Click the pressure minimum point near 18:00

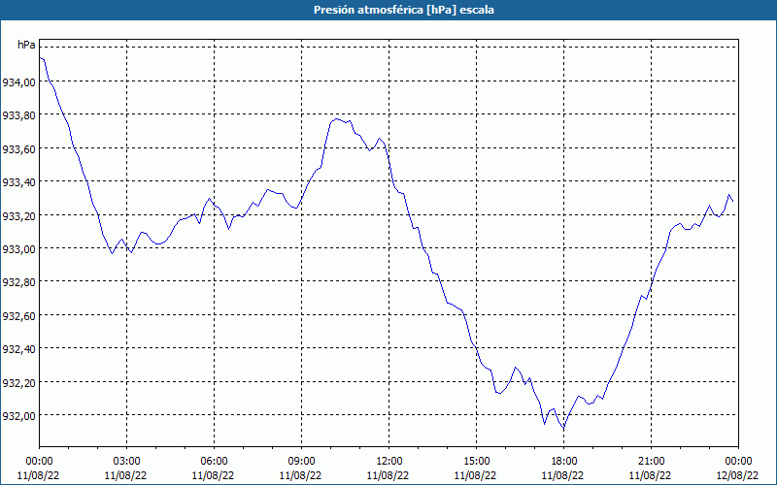[563, 428]
